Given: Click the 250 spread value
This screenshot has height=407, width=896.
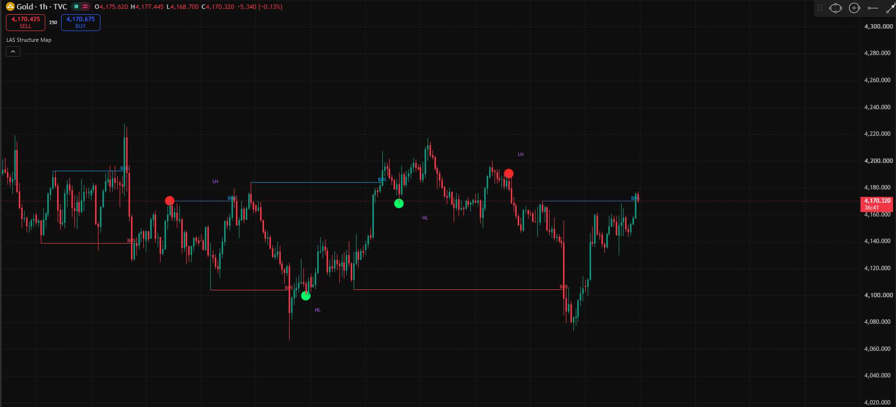Looking at the screenshot, I should (x=53, y=22).
